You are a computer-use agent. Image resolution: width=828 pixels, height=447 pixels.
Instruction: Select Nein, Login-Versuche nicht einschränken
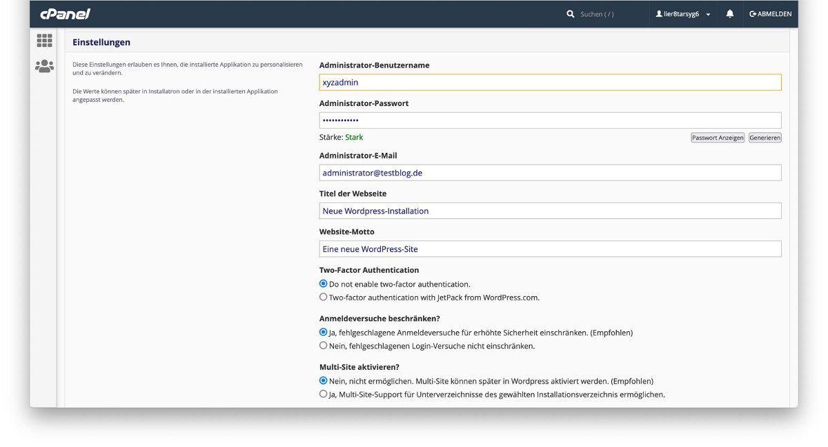(x=323, y=346)
